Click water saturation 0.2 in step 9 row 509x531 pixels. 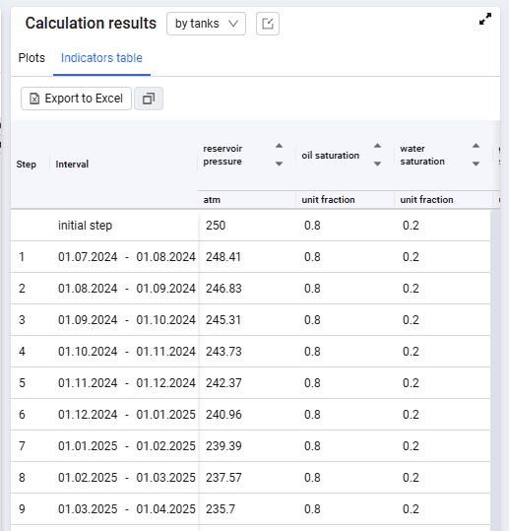[x=411, y=508]
